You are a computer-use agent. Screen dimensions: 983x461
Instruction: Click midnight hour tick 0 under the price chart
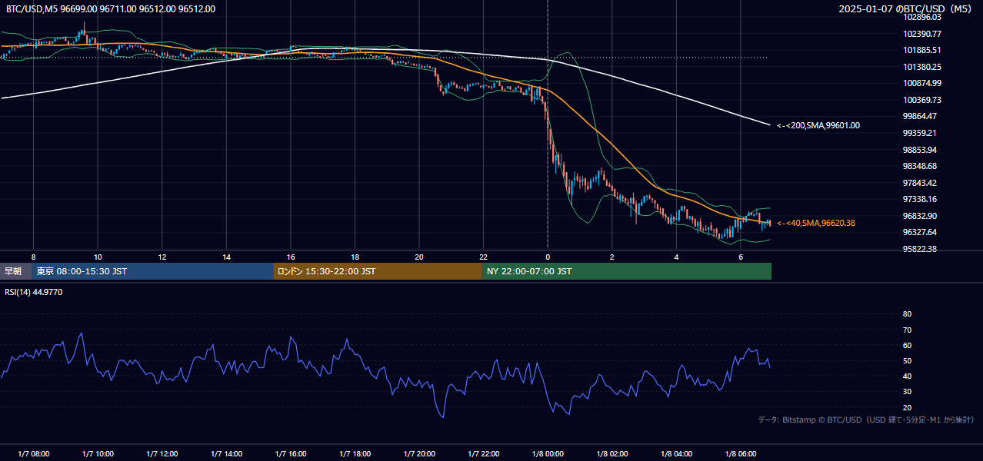[548, 257]
